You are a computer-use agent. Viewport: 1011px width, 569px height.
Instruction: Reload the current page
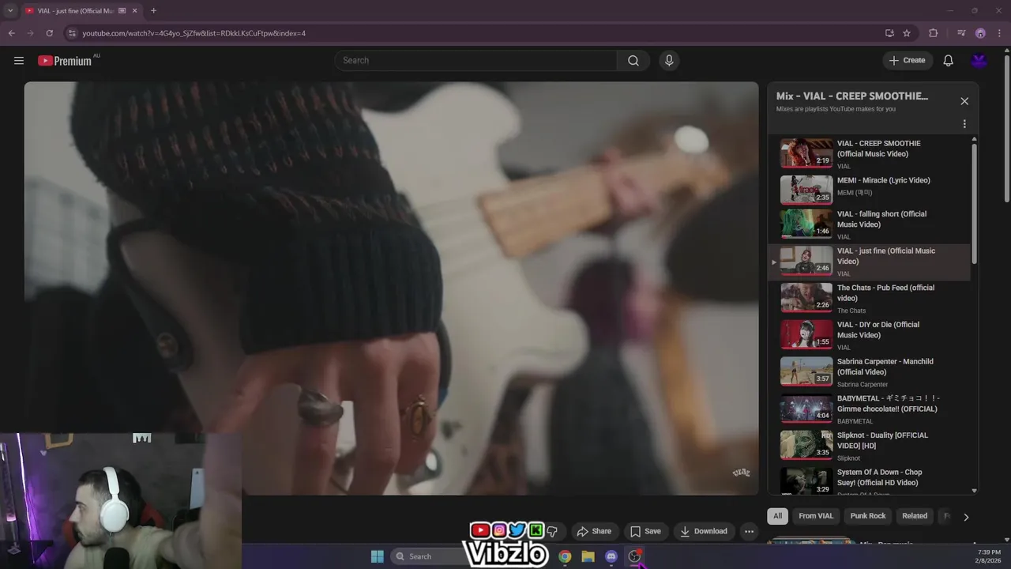[49, 33]
